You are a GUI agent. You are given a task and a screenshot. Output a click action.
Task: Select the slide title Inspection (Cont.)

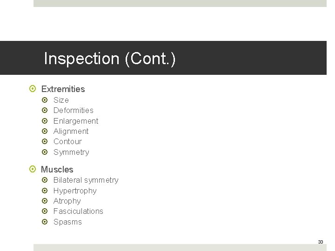(110, 59)
